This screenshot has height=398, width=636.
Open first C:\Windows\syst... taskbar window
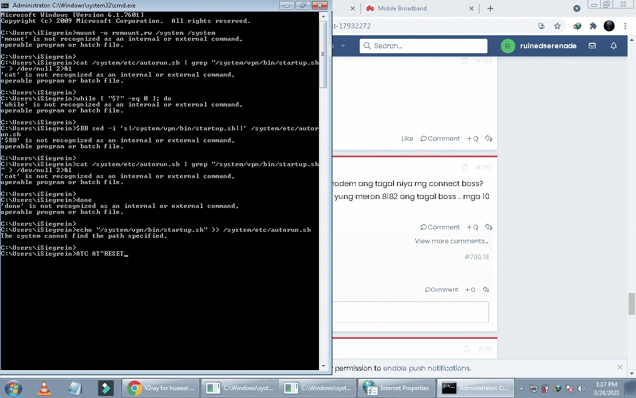coord(239,388)
